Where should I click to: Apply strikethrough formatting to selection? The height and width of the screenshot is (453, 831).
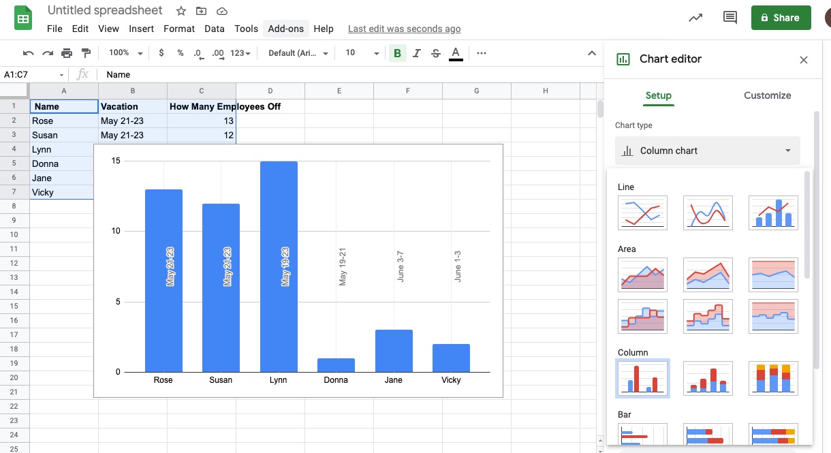click(x=436, y=53)
